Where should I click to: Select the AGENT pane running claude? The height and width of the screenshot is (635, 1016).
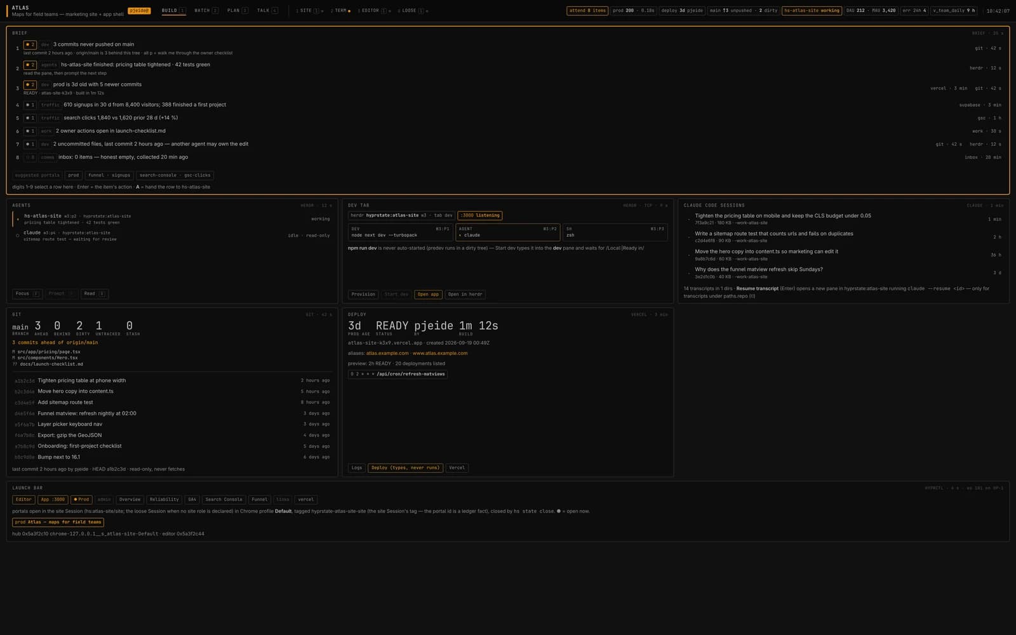click(x=508, y=232)
